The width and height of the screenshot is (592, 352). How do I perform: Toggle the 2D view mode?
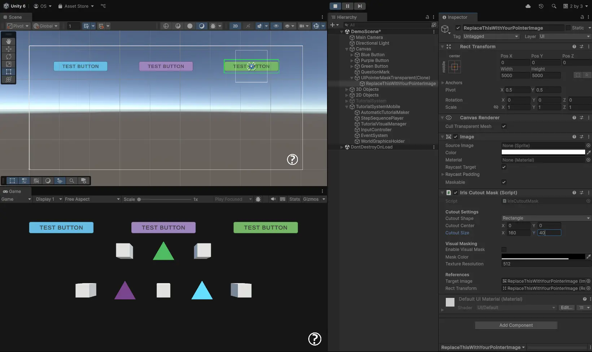pos(235,26)
